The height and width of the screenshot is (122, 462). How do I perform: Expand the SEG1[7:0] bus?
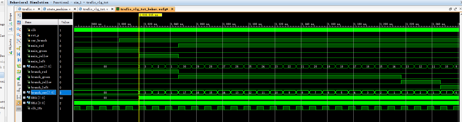pyautogui.click(x=24, y=98)
